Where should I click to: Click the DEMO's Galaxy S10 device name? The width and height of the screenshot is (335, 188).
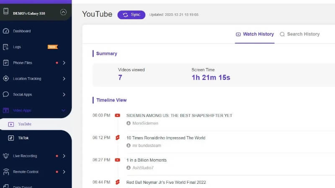[29, 13]
